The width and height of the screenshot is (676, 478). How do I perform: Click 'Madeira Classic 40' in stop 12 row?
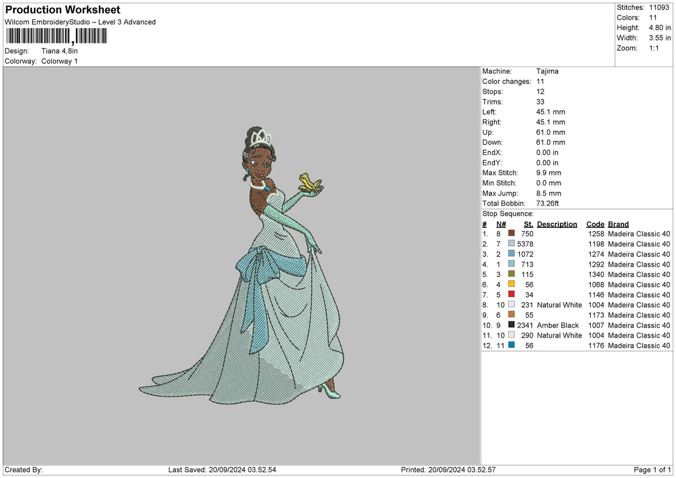[639, 346]
